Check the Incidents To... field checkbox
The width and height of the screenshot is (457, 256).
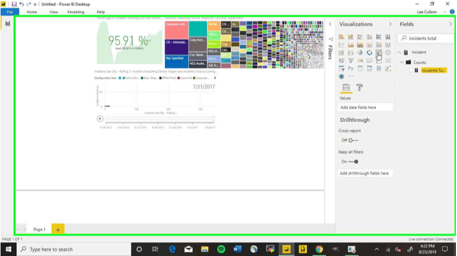pyautogui.click(x=411, y=70)
